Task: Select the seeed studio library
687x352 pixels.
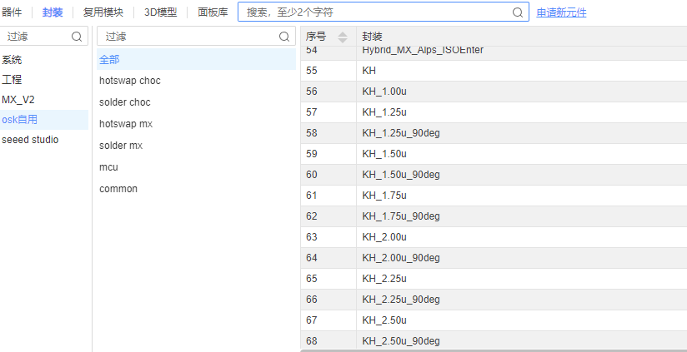Action: click(x=30, y=140)
